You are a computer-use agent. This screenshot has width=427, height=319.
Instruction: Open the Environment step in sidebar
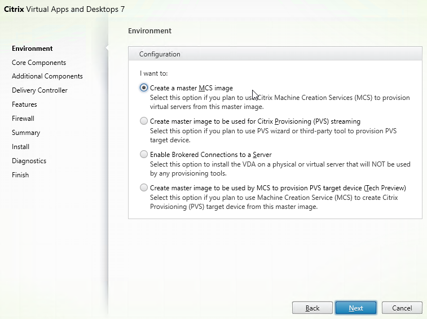click(x=32, y=49)
